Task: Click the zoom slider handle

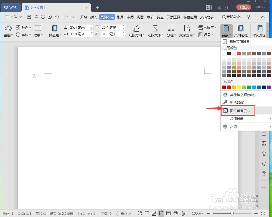Action: point(232,213)
